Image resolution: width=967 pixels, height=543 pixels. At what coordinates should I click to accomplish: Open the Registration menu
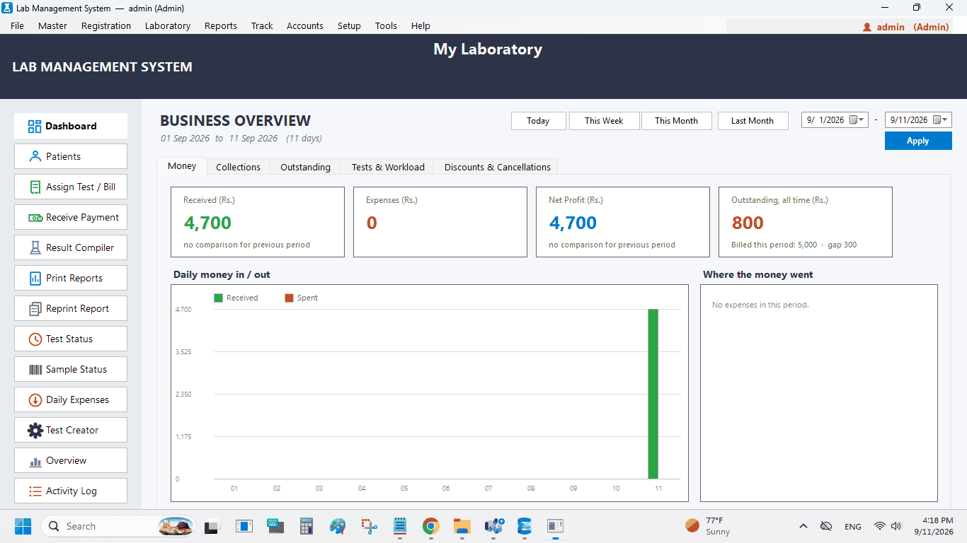point(106,26)
